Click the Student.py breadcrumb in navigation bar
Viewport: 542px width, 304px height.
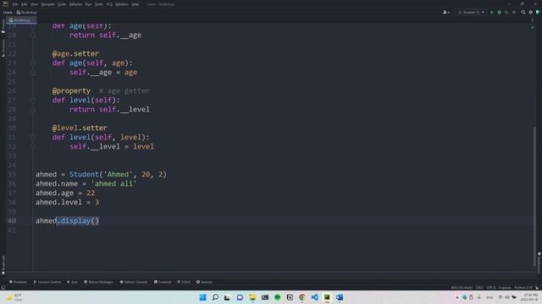(27, 12)
